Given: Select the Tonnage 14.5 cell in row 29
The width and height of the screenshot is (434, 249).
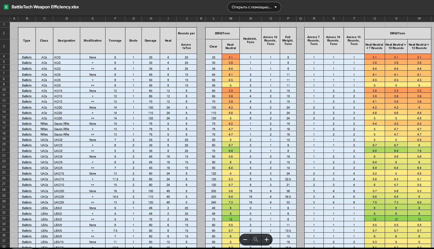Looking at the screenshot, I should [x=115, y=196].
